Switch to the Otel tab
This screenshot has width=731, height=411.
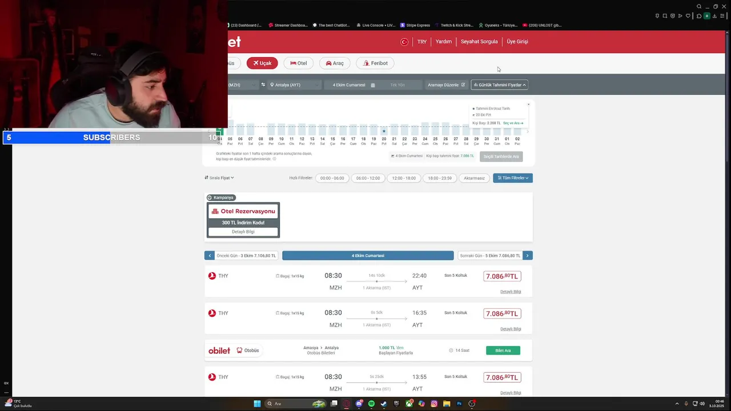tap(298, 63)
